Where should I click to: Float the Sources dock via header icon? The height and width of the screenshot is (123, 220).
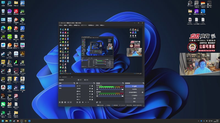(94, 83)
